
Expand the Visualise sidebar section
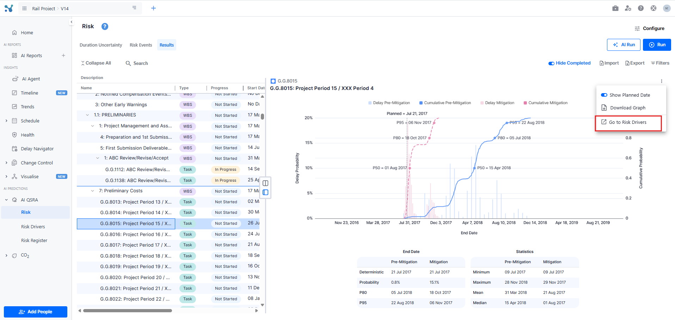tap(6, 176)
